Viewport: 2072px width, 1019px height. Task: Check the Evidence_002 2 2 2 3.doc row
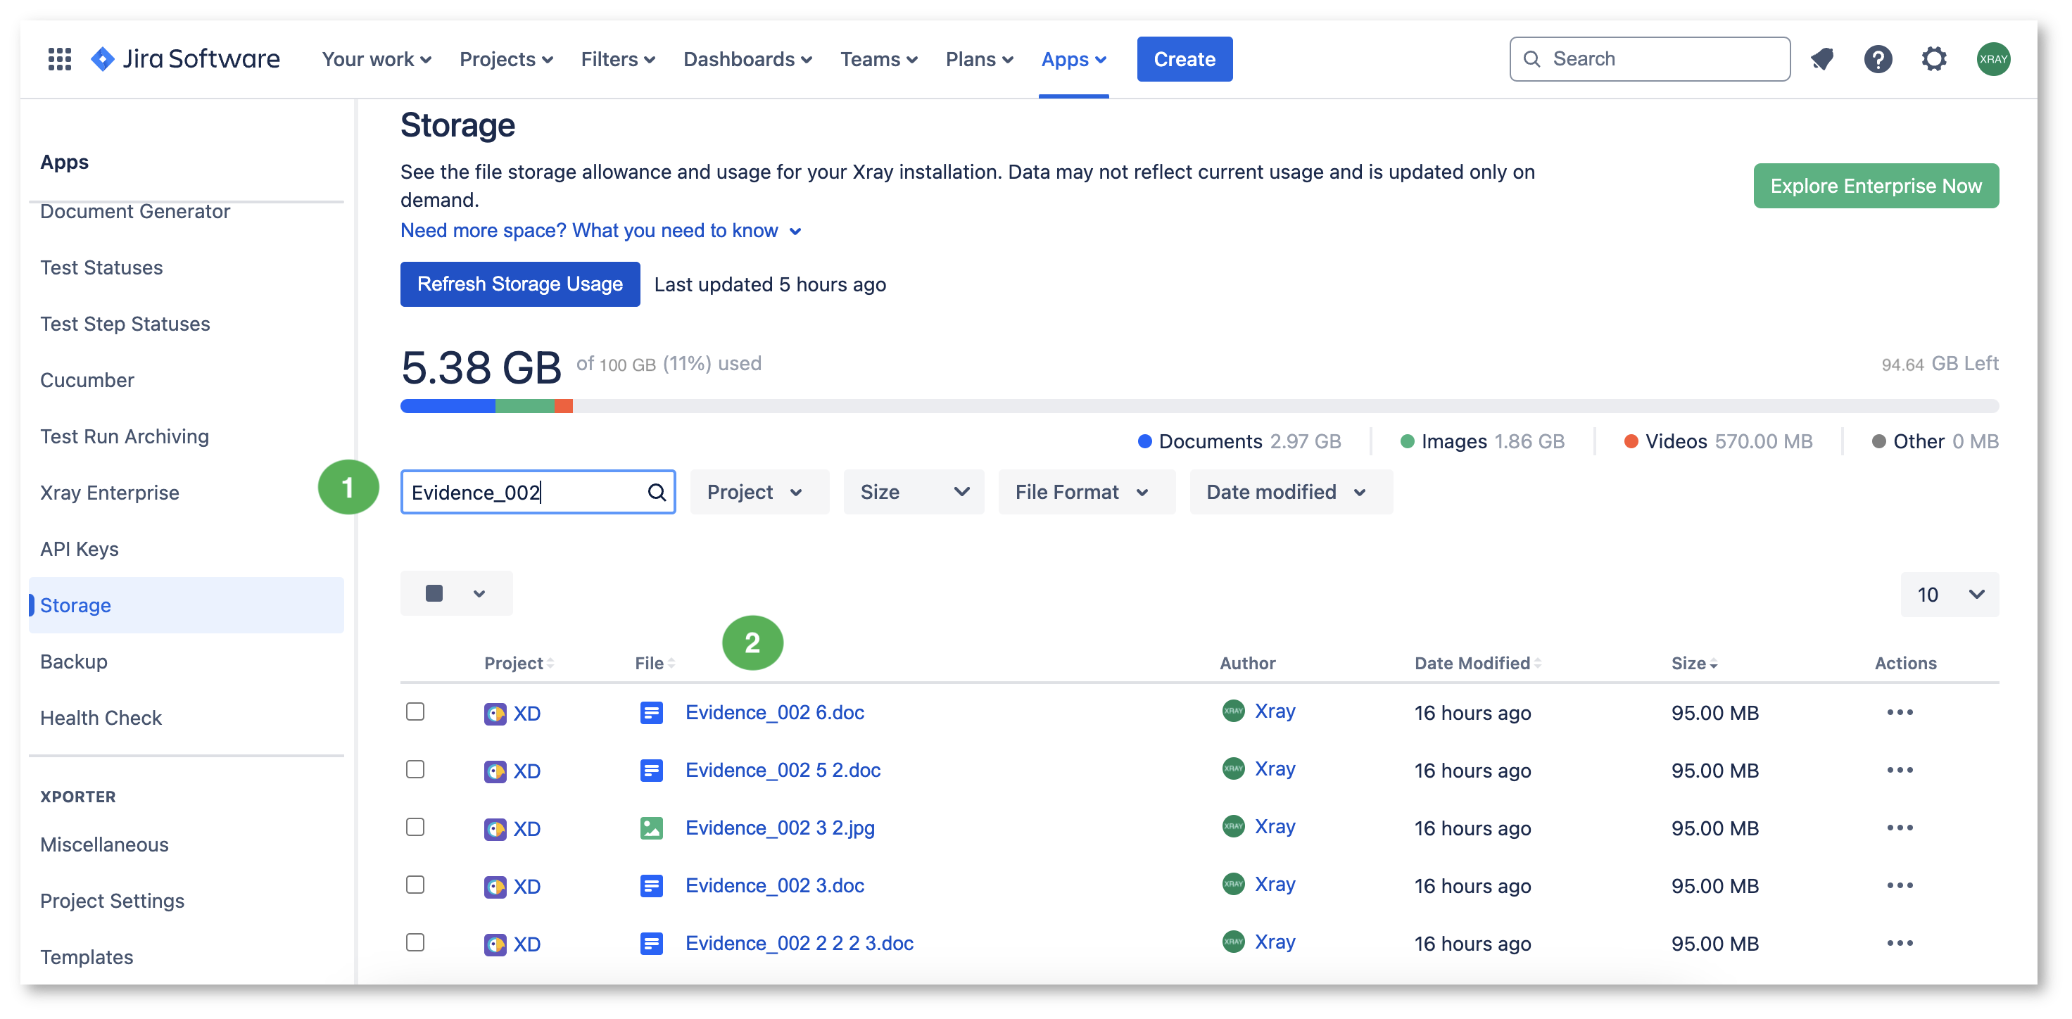coord(415,942)
